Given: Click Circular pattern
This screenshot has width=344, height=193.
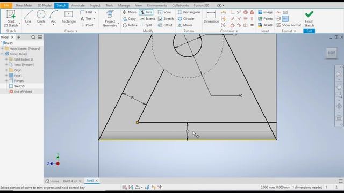Looking at the screenshot, I should pos(186,19).
